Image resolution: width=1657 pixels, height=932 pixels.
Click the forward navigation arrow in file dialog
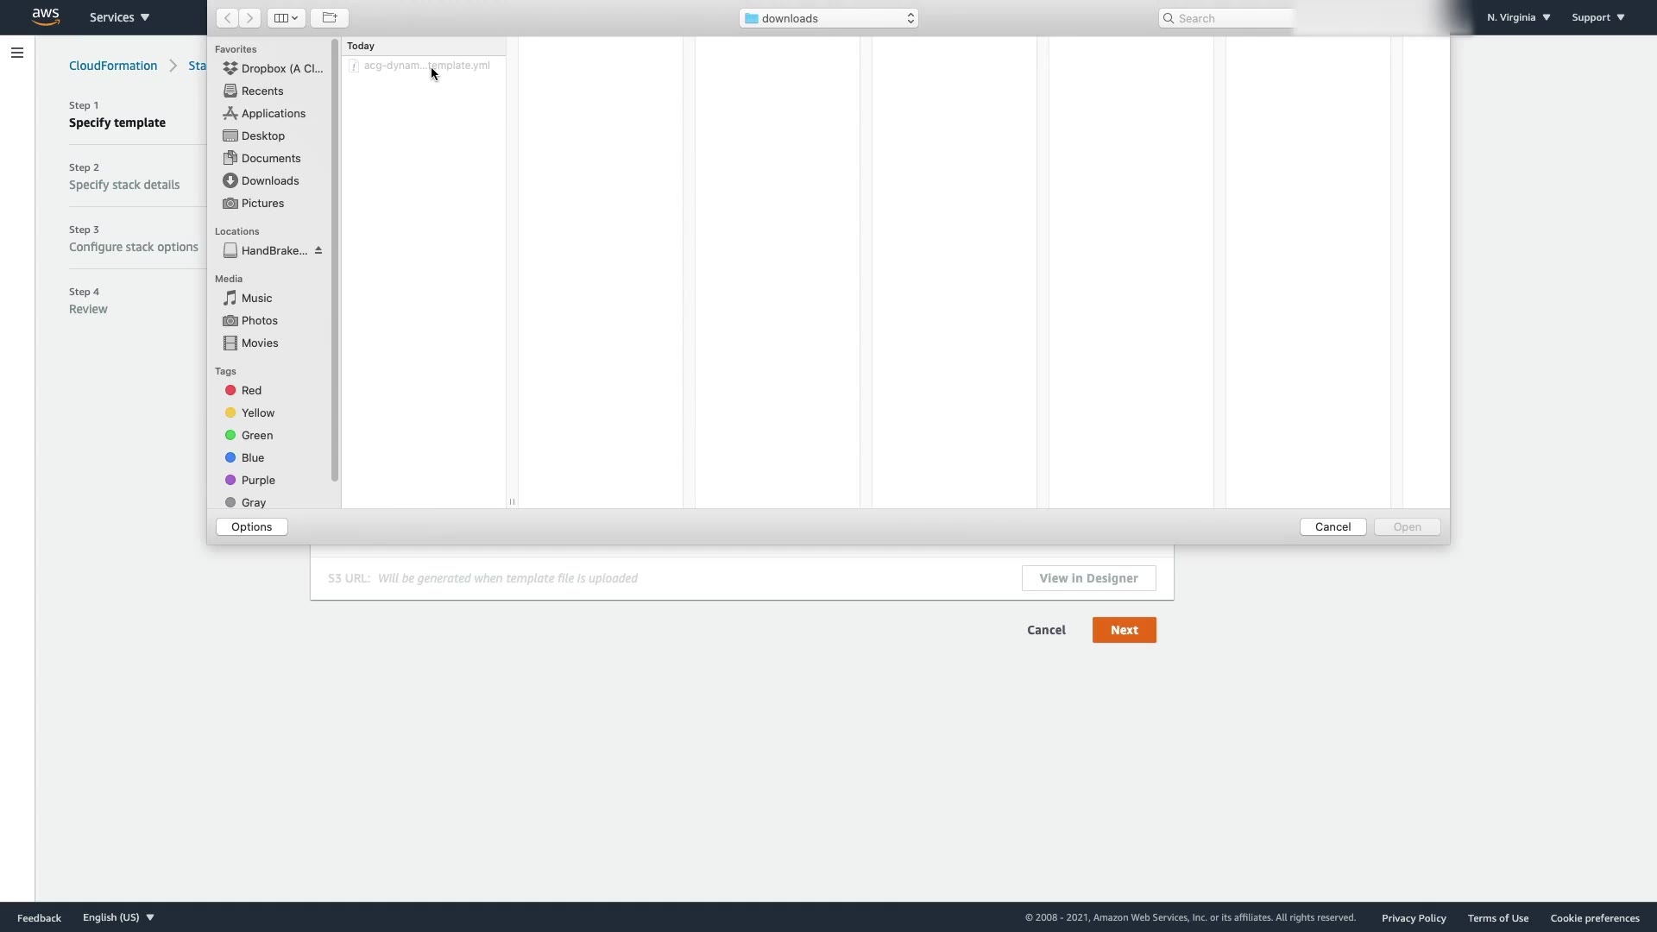pos(250,18)
